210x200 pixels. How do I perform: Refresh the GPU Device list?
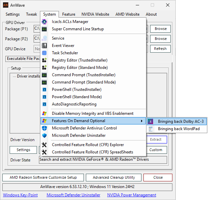pyautogui.click(x=160, y=49)
